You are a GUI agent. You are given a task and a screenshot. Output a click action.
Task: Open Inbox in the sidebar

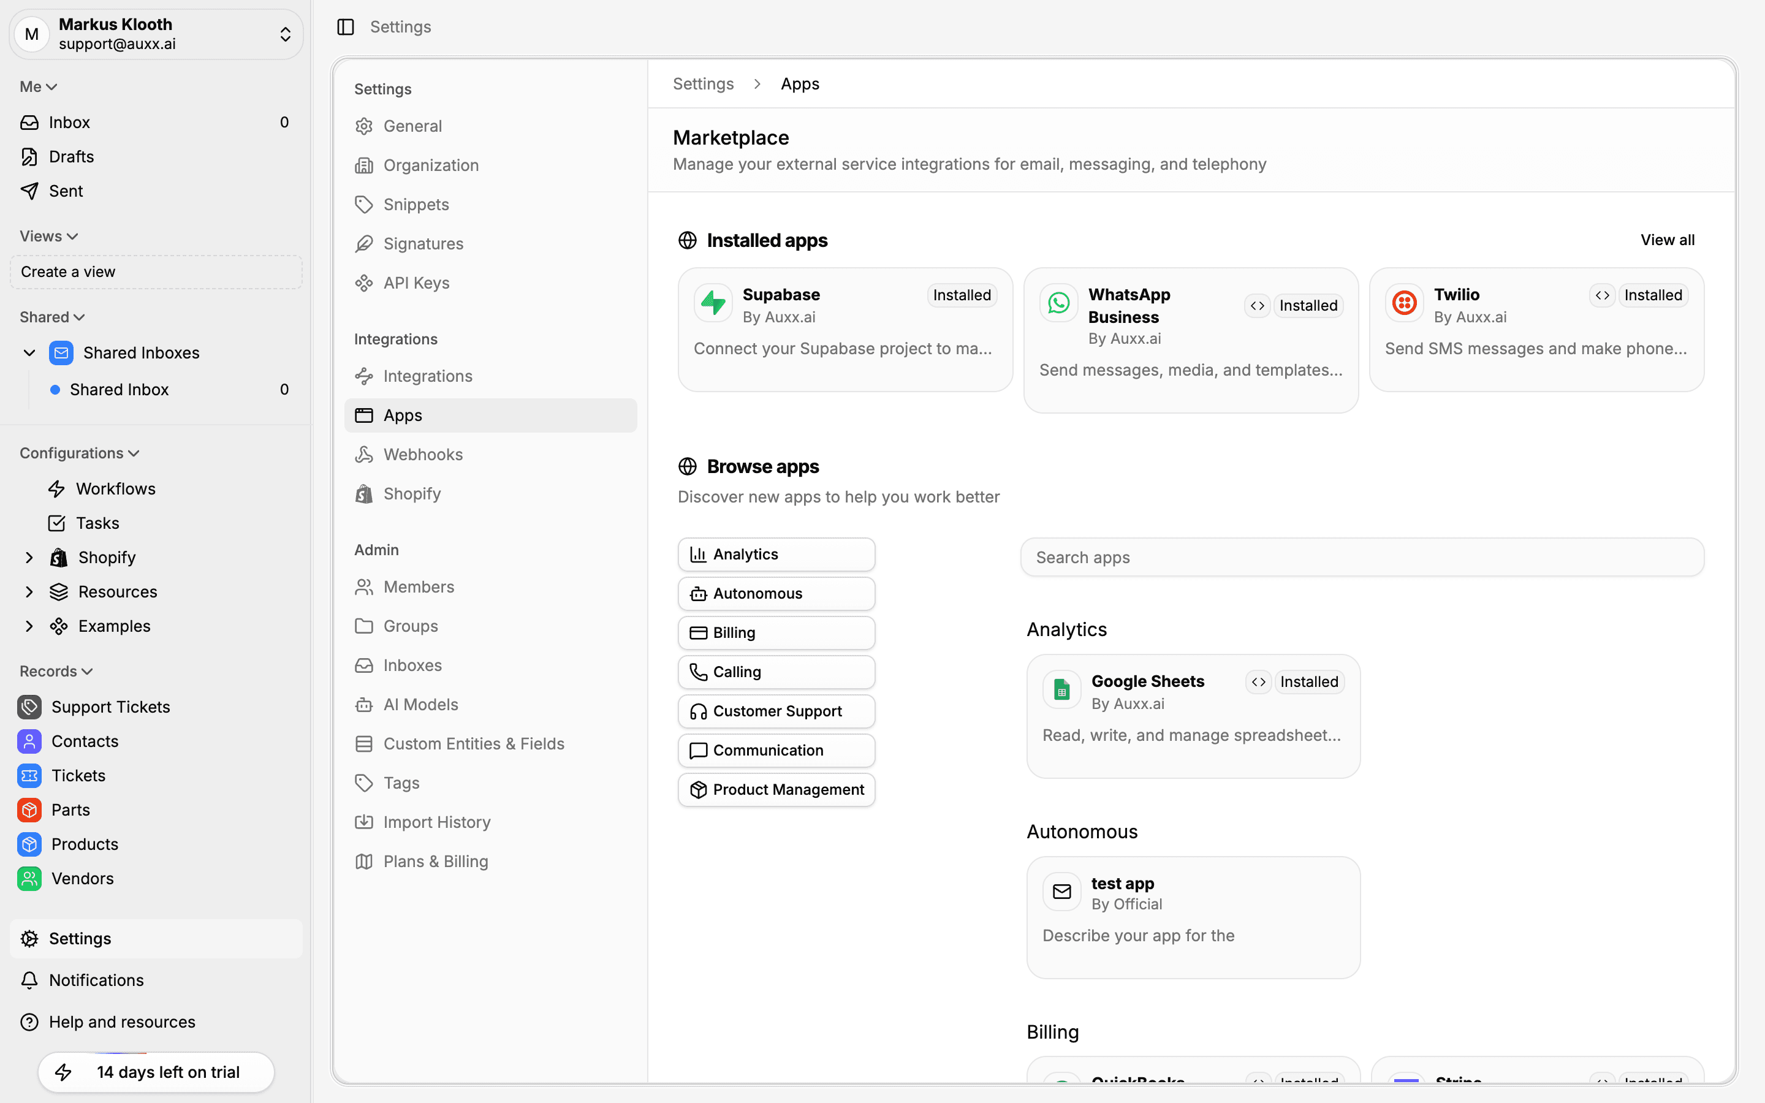point(155,122)
